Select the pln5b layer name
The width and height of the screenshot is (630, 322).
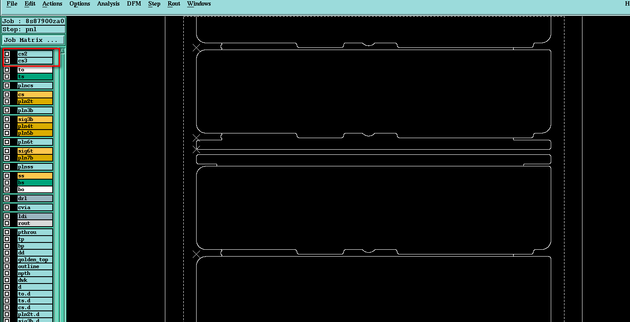(35, 133)
